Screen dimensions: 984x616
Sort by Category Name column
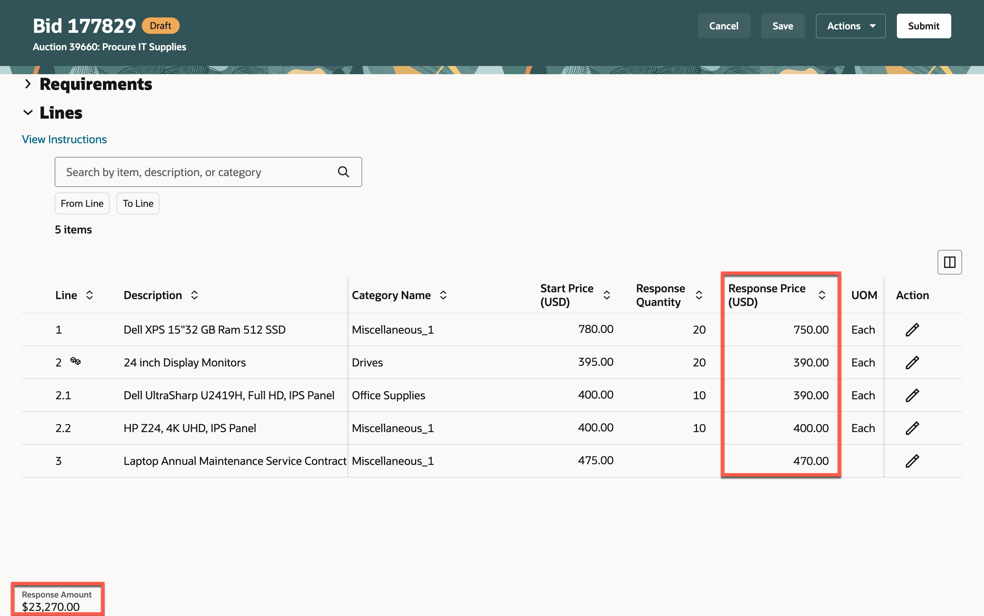[443, 295]
